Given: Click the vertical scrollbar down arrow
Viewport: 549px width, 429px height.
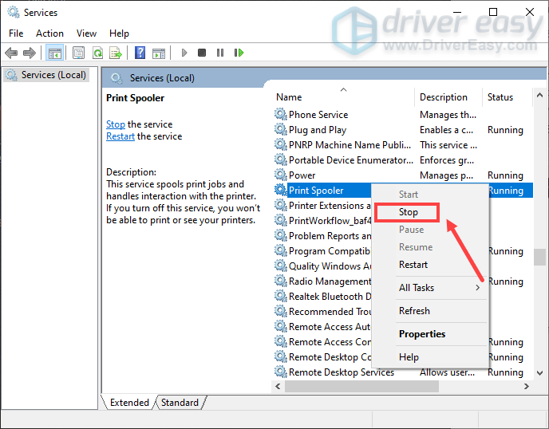Looking at the screenshot, I should point(539,373).
